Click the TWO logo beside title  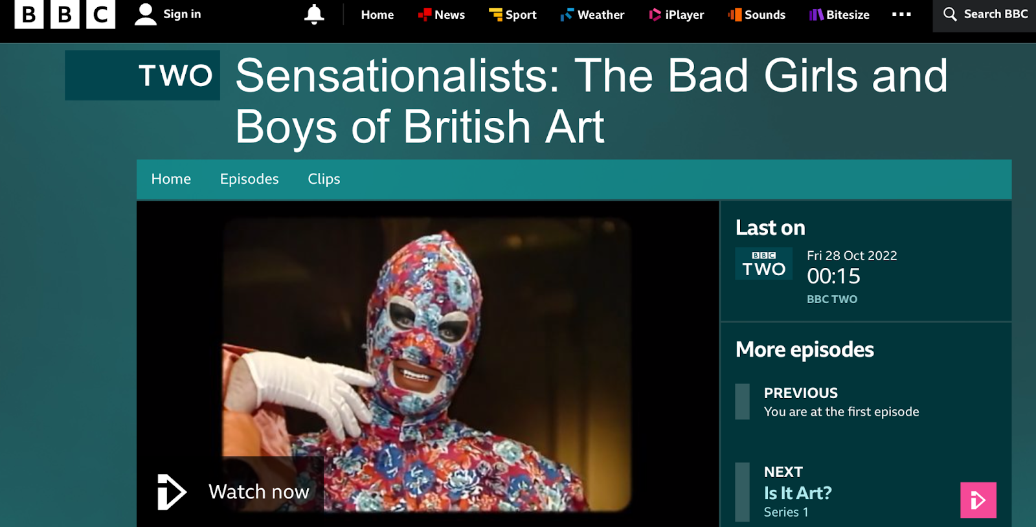[x=142, y=75]
